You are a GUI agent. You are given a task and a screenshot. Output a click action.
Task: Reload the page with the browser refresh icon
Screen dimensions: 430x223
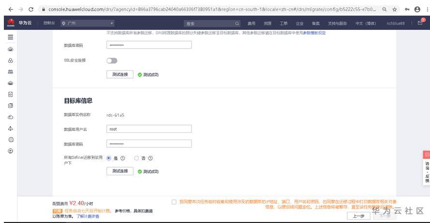click(31, 9)
